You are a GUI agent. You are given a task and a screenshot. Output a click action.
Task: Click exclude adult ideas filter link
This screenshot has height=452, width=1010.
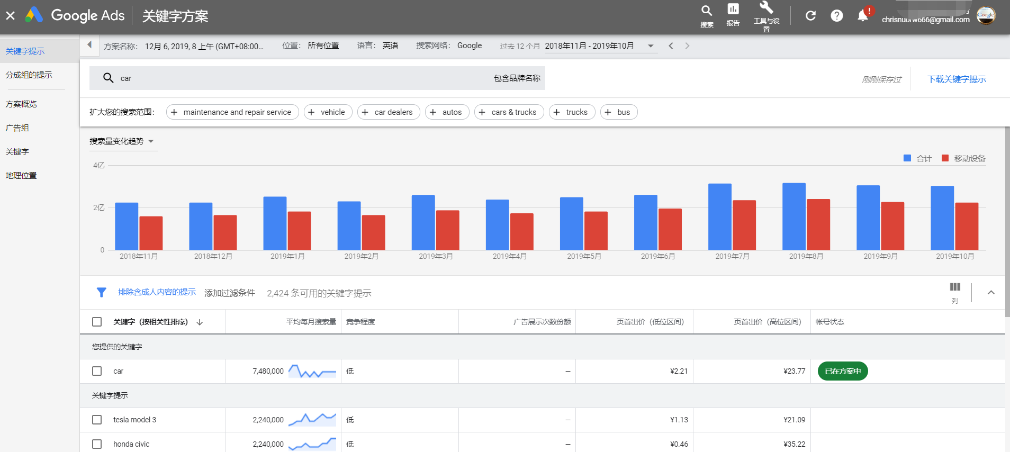(x=157, y=292)
